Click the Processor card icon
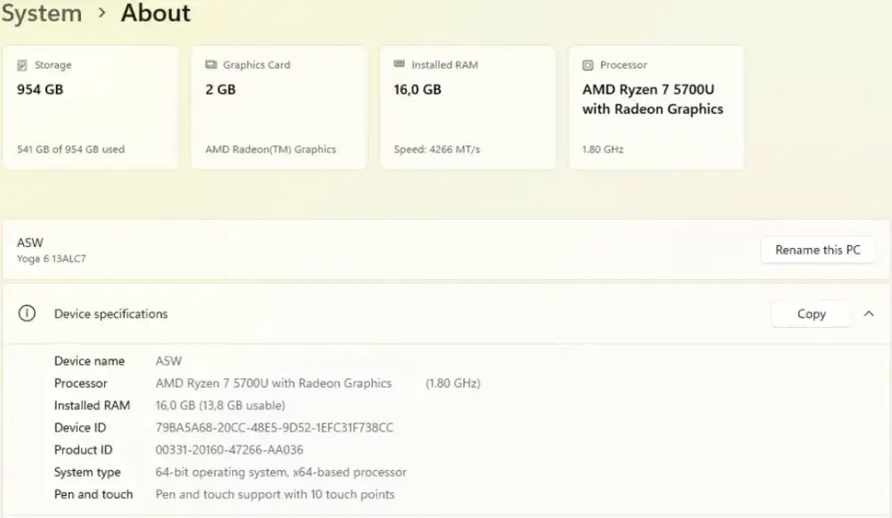 coord(589,64)
